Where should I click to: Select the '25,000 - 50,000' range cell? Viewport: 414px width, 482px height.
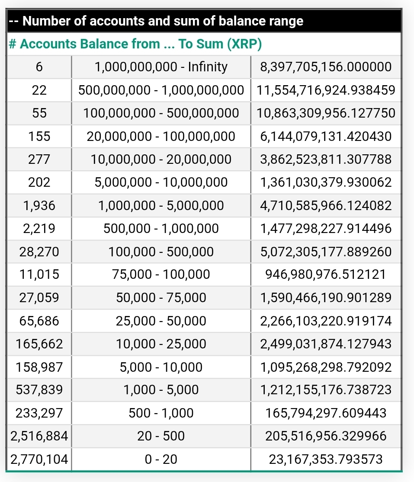point(161,321)
